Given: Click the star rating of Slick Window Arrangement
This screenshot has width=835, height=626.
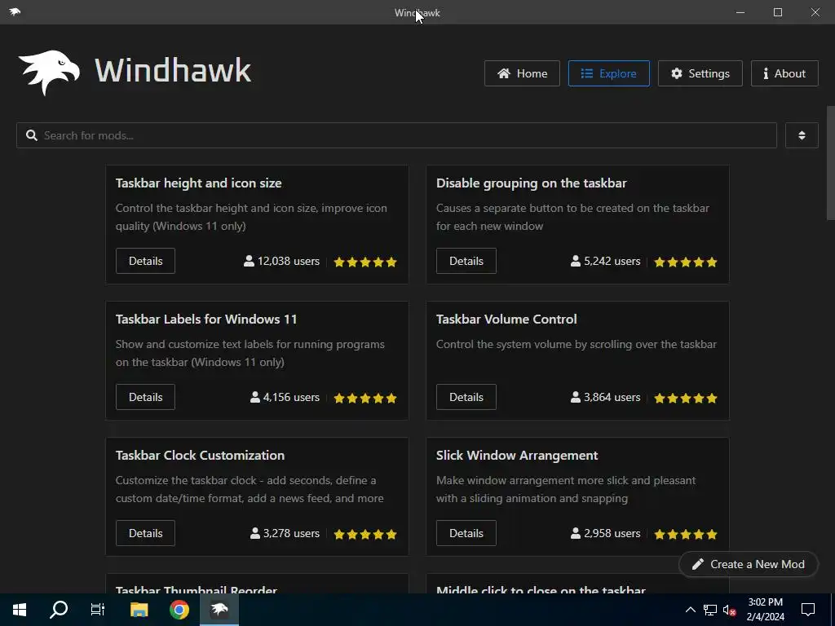Looking at the screenshot, I should [x=686, y=535].
